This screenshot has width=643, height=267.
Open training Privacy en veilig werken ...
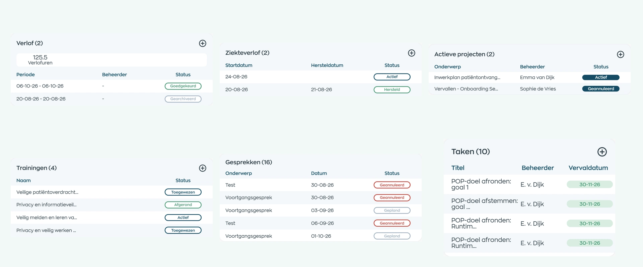(112, 230)
